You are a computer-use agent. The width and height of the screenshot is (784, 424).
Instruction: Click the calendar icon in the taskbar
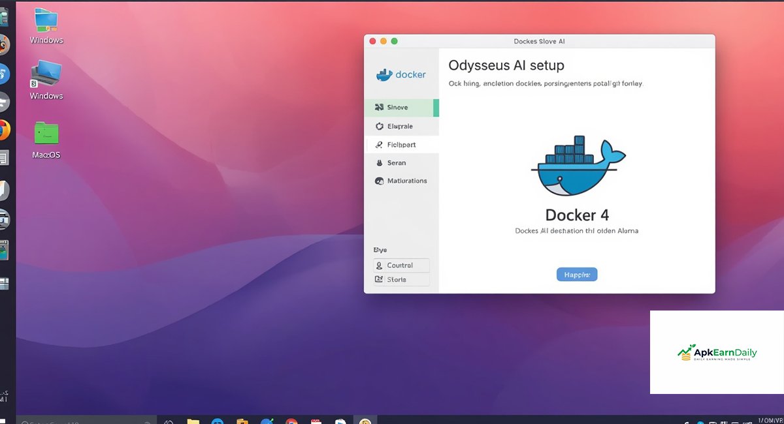(316, 423)
